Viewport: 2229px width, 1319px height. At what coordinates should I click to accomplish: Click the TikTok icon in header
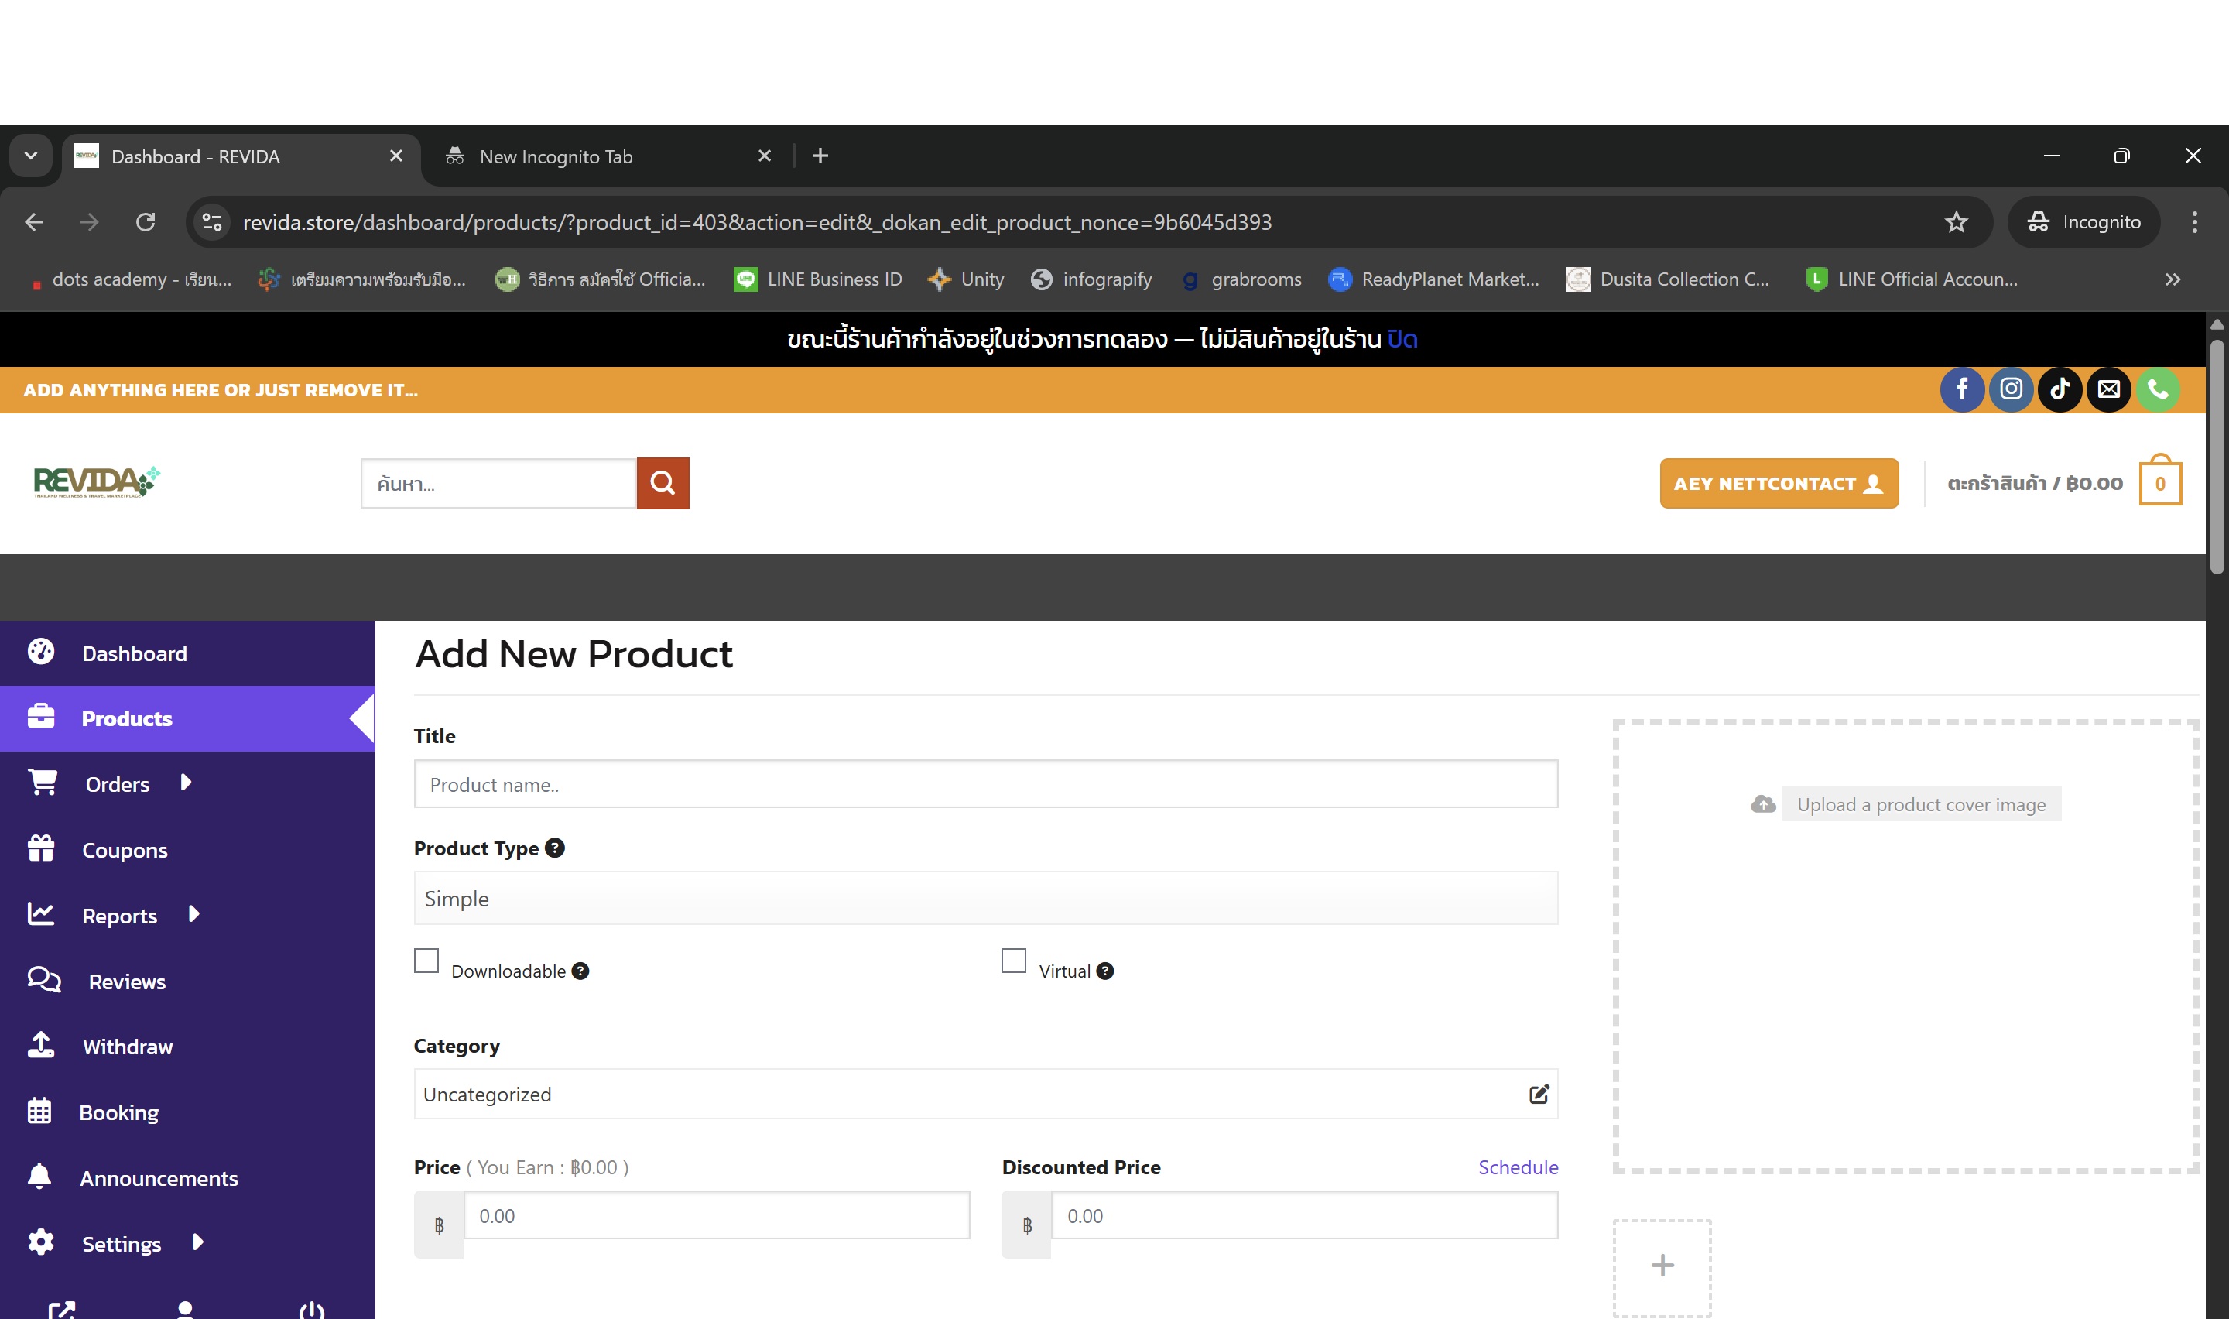pyautogui.click(x=2060, y=389)
